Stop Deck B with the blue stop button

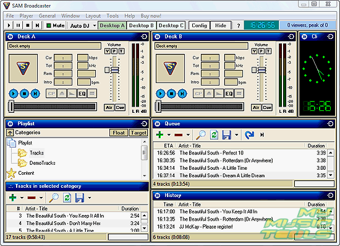click(171, 94)
